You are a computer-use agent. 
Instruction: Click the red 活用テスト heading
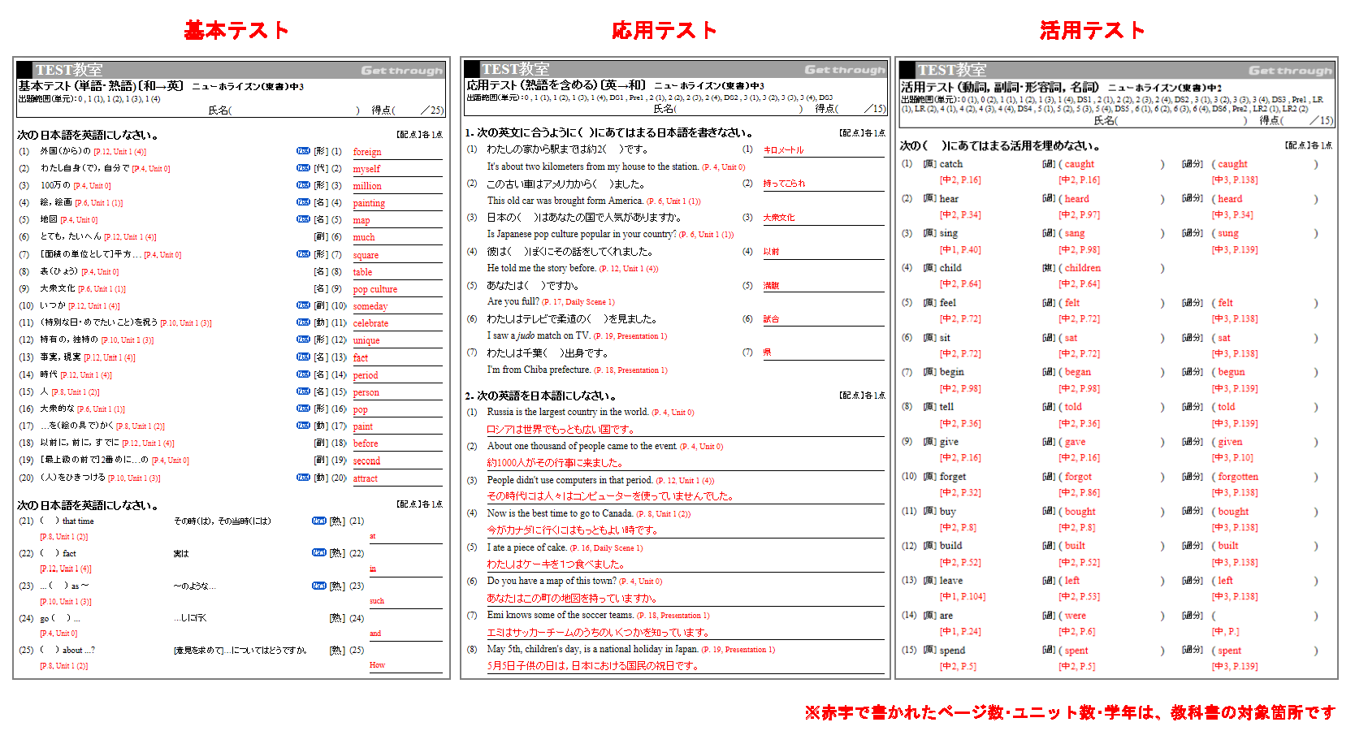[x=1092, y=31]
